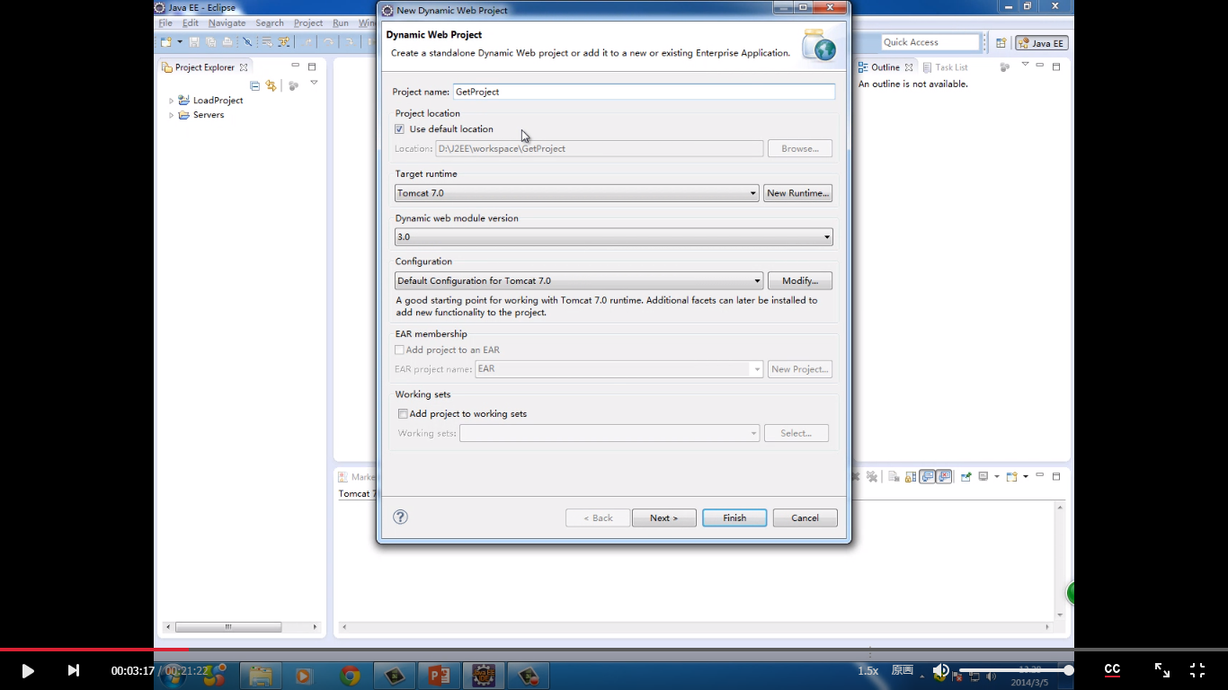Toggle Show Console on standard error change
Image resolution: width=1228 pixels, height=690 pixels.
click(x=943, y=476)
